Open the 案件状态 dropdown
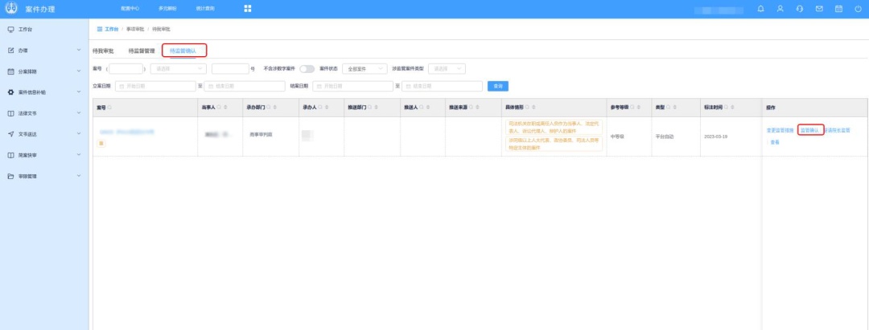Viewport: 869px width, 330px height. tap(364, 69)
